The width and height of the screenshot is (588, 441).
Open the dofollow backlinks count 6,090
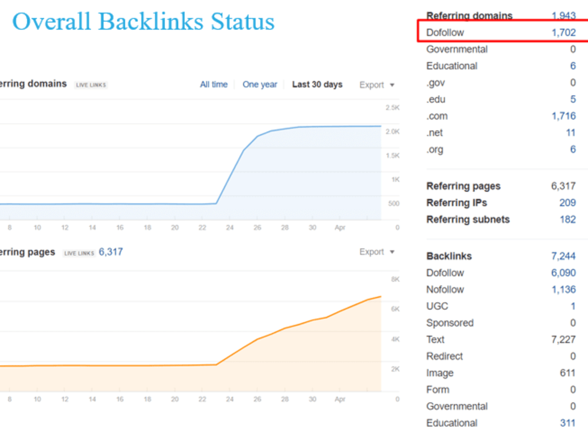point(563,273)
